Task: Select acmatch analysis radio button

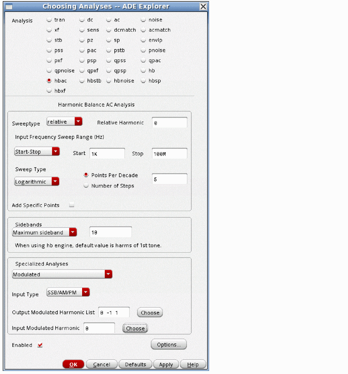Action: 143,30
